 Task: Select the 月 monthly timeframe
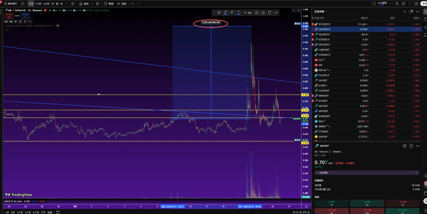(62, 4)
